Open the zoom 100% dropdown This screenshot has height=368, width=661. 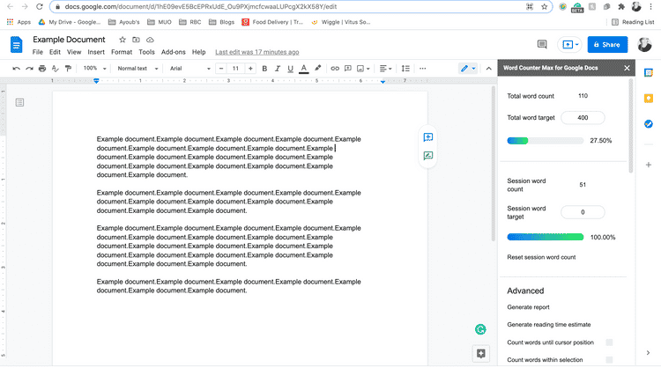tap(94, 68)
